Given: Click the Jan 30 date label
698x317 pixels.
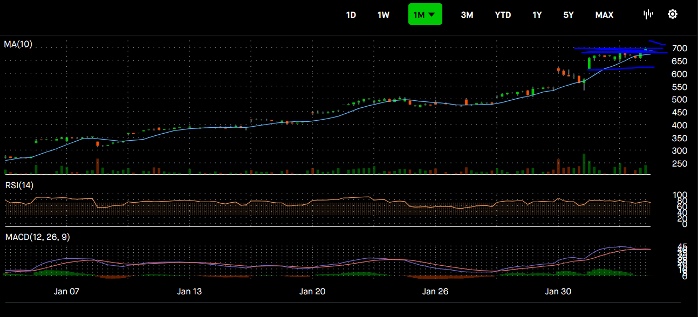Looking at the screenshot, I should (x=558, y=292).
